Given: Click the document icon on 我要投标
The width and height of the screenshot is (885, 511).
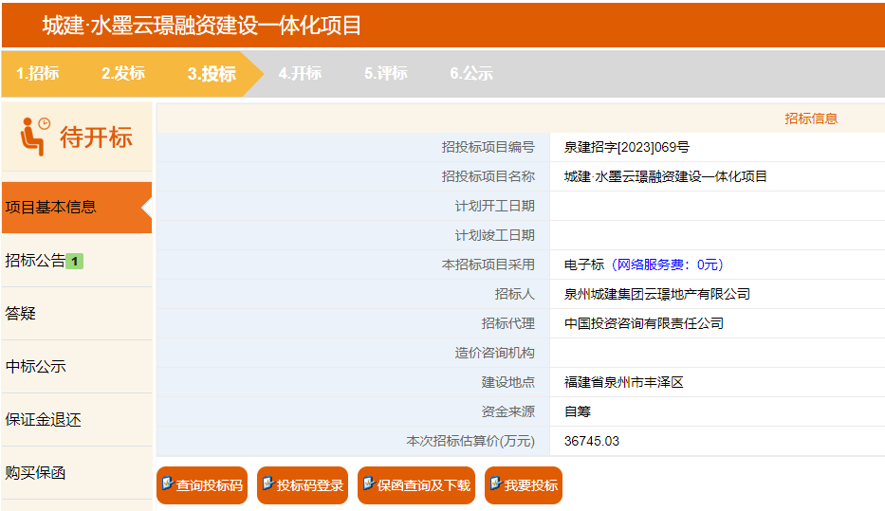Looking at the screenshot, I should (495, 484).
